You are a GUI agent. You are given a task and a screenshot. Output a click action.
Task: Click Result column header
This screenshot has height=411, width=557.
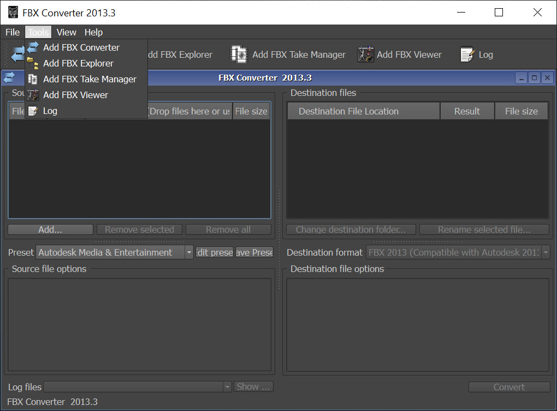pyautogui.click(x=467, y=111)
